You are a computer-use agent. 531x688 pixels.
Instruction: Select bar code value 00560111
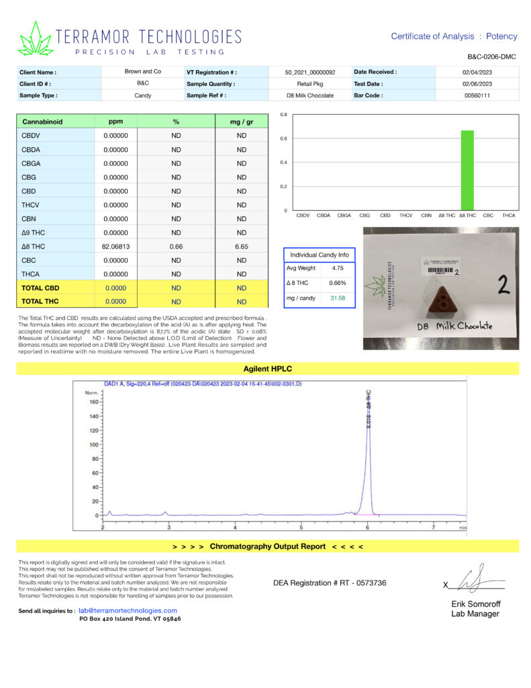477,95
